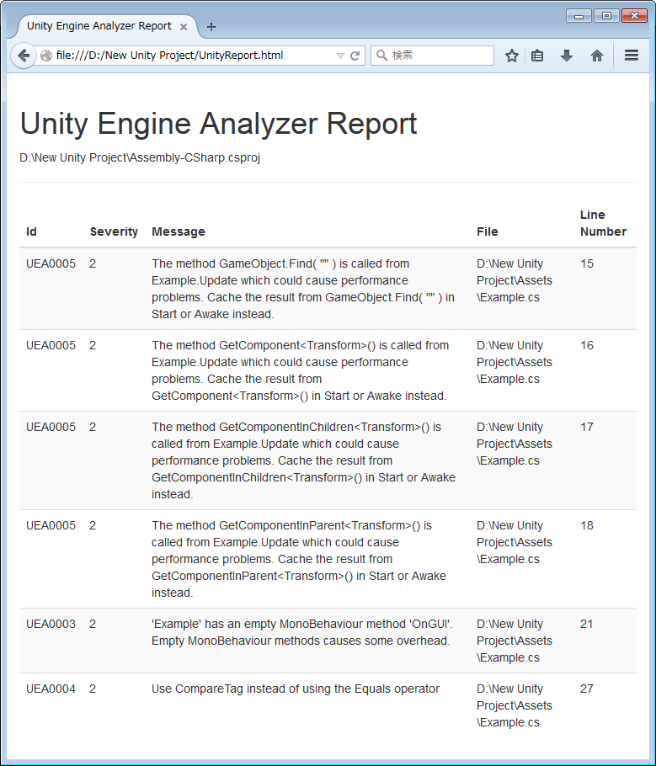This screenshot has width=656, height=766.
Task: Select the Unity Engine Analyzer Report heading
Action: [x=218, y=124]
